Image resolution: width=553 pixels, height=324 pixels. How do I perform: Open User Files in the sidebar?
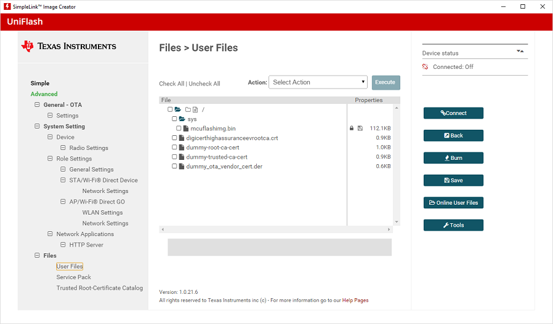70,266
